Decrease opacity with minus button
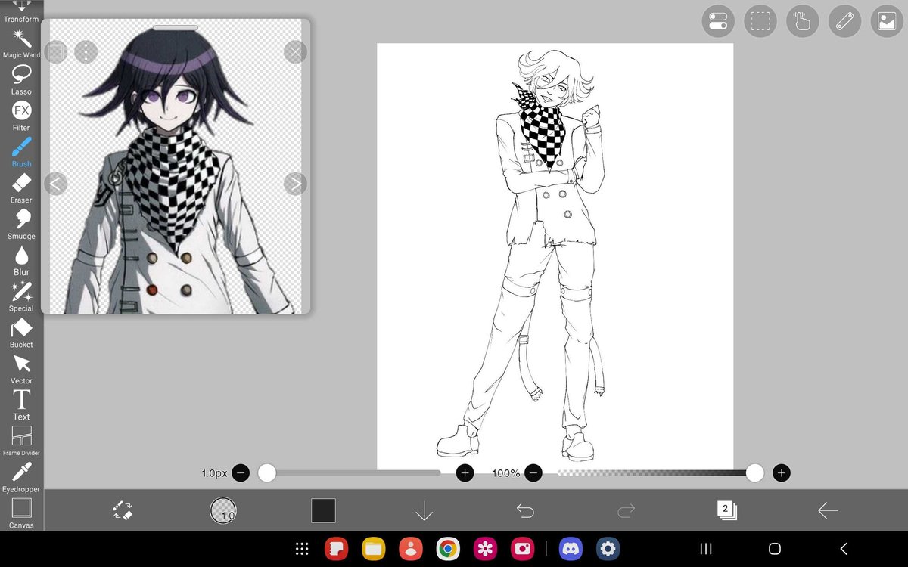Image resolution: width=908 pixels, height=567 pixels. (533, 473)
